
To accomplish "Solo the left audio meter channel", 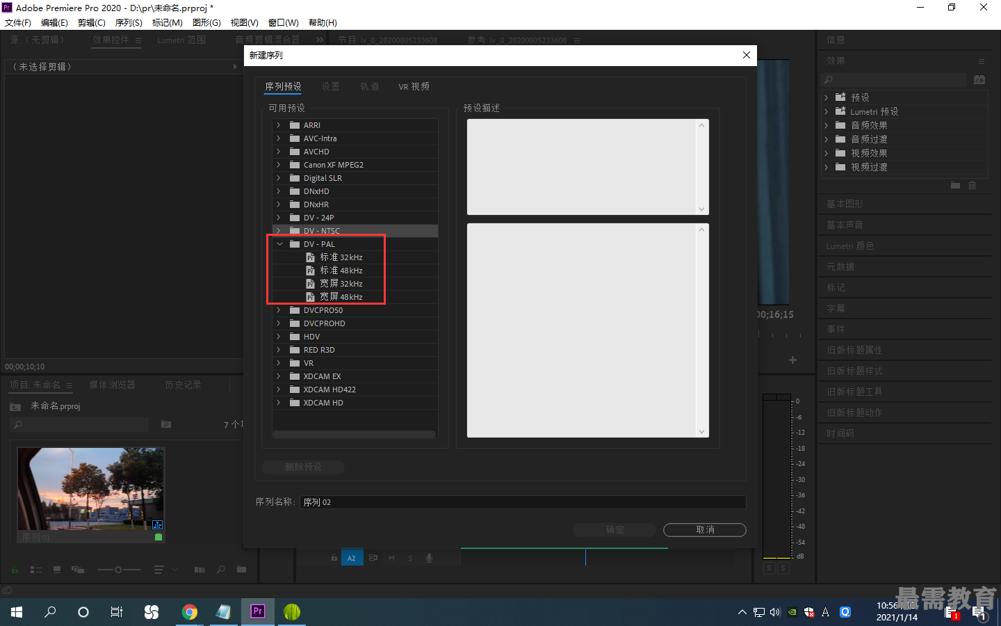I will [769, 568].
